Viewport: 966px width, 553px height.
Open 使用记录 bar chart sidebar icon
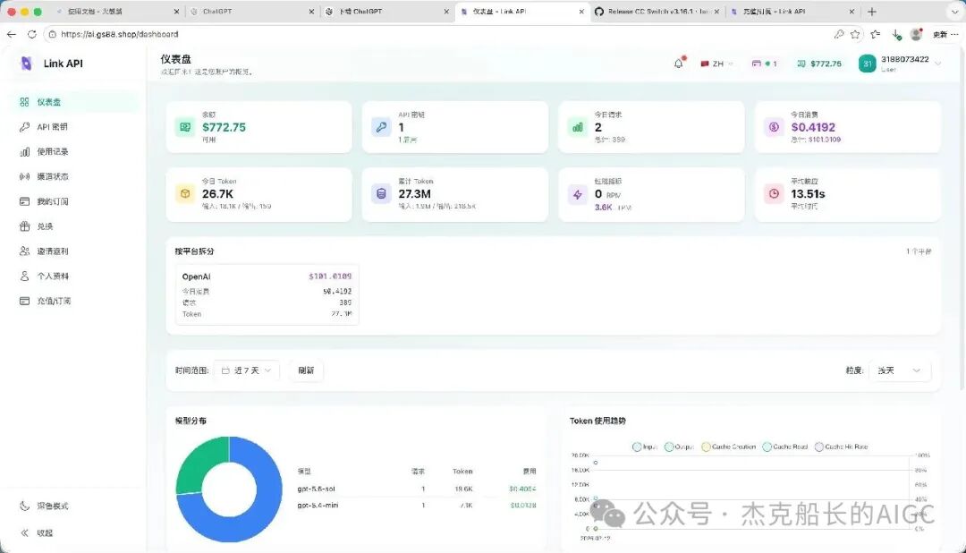25,151
